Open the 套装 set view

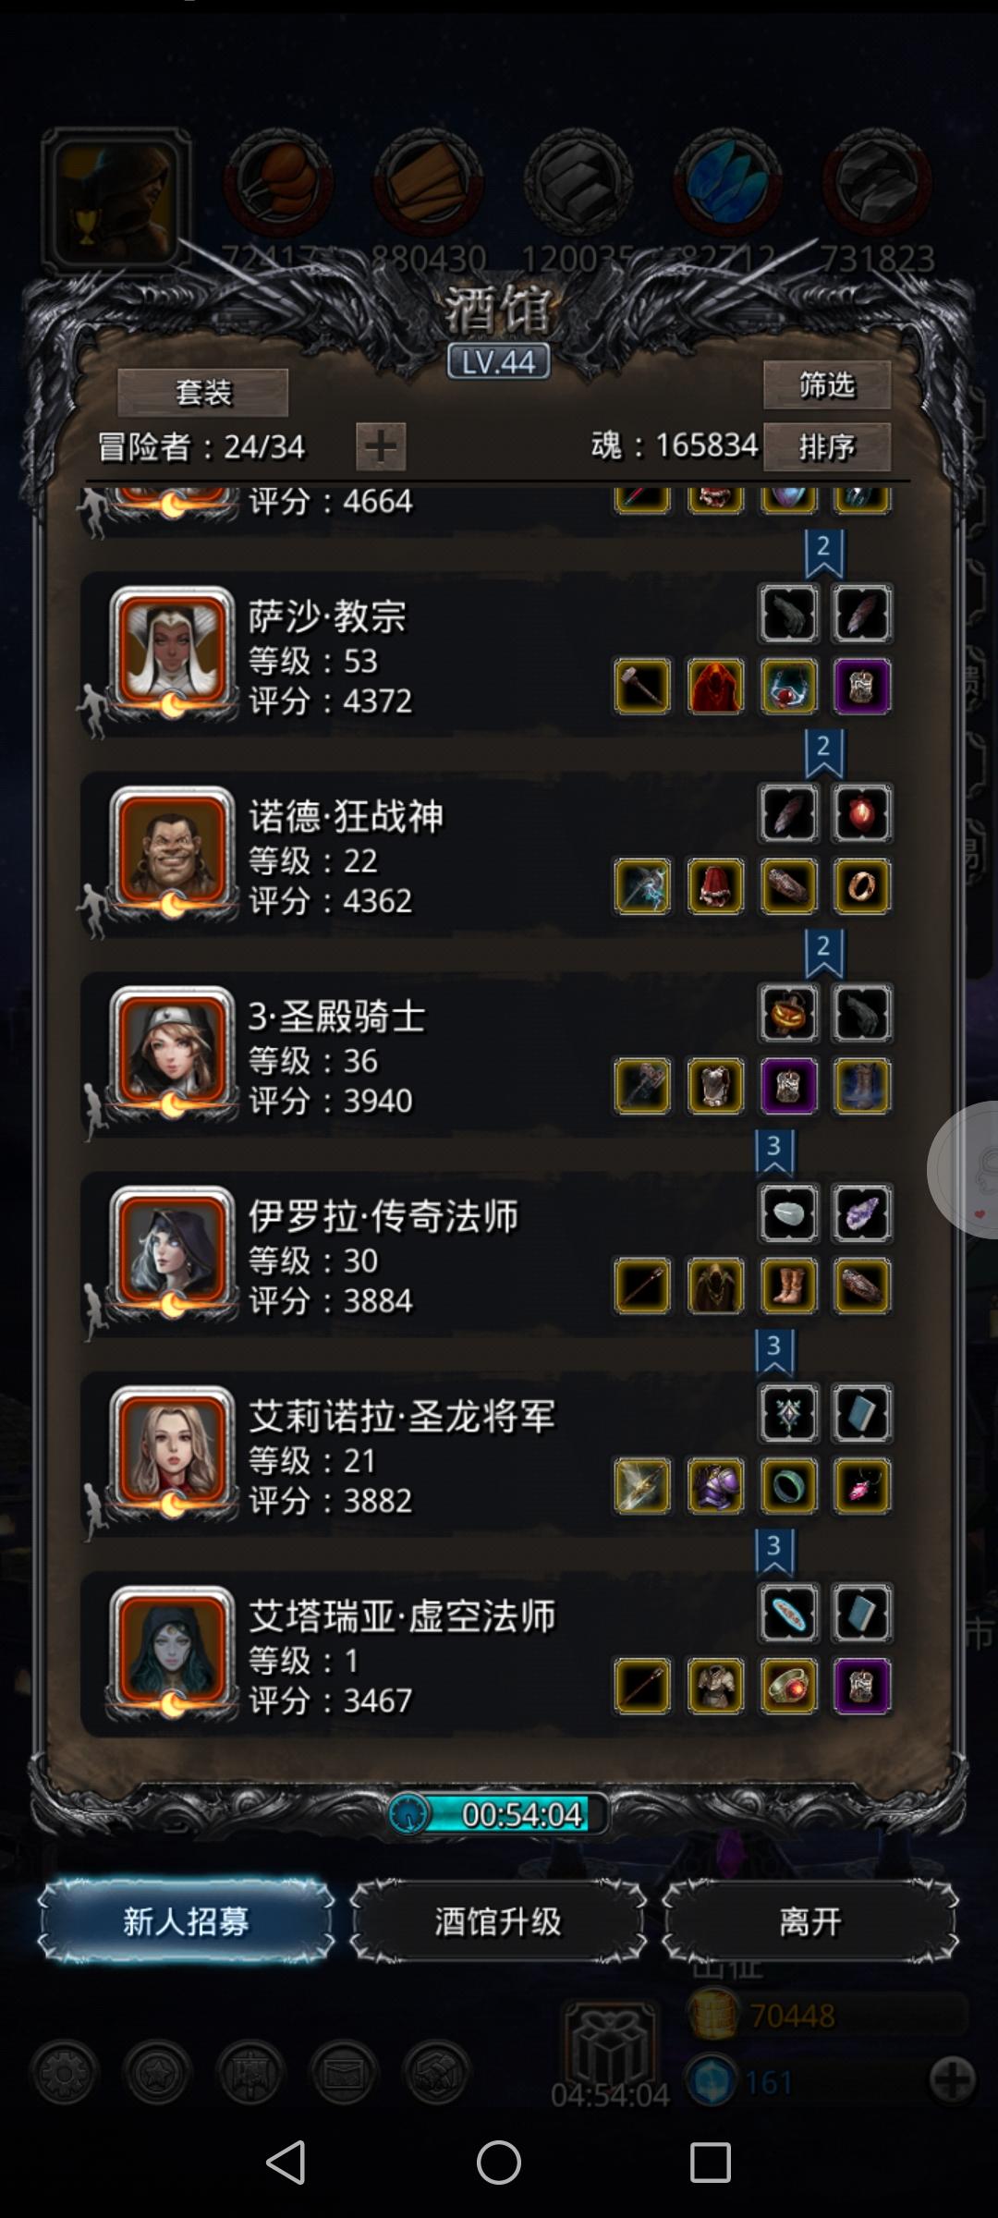click(203, 393)
